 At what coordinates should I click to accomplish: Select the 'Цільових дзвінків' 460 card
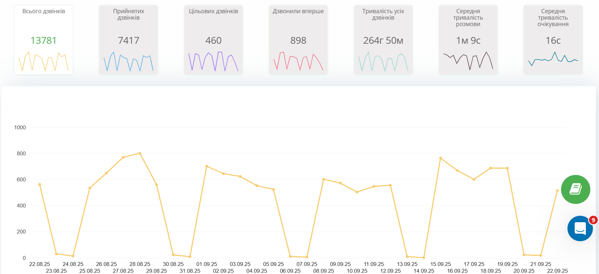pyautogui.click(x=213, y=40)
